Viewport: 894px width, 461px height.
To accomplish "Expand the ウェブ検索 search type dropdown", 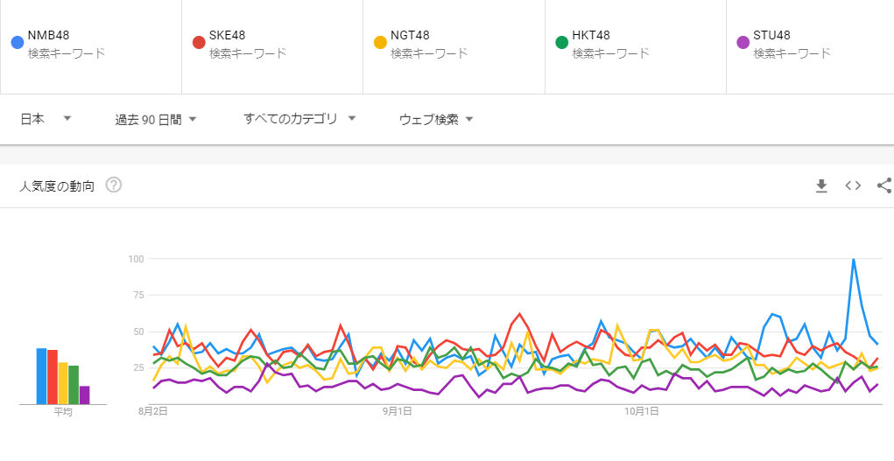I will pos(436,119).
